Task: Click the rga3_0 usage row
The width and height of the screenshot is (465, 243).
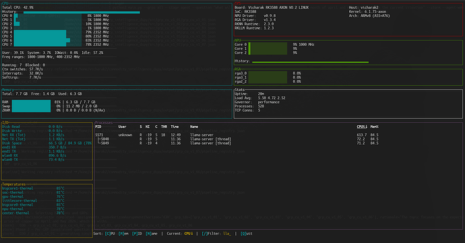Action: [268, 73]
